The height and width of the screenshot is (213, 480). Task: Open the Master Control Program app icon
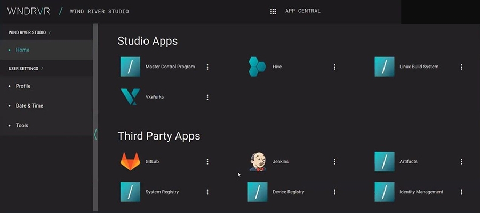click(131, 67)
